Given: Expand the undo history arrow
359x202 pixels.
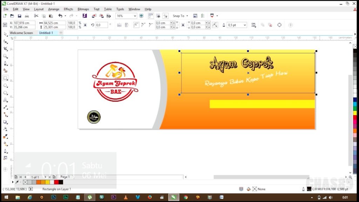Looking at the screenshot, I should [x=65, y=16].
